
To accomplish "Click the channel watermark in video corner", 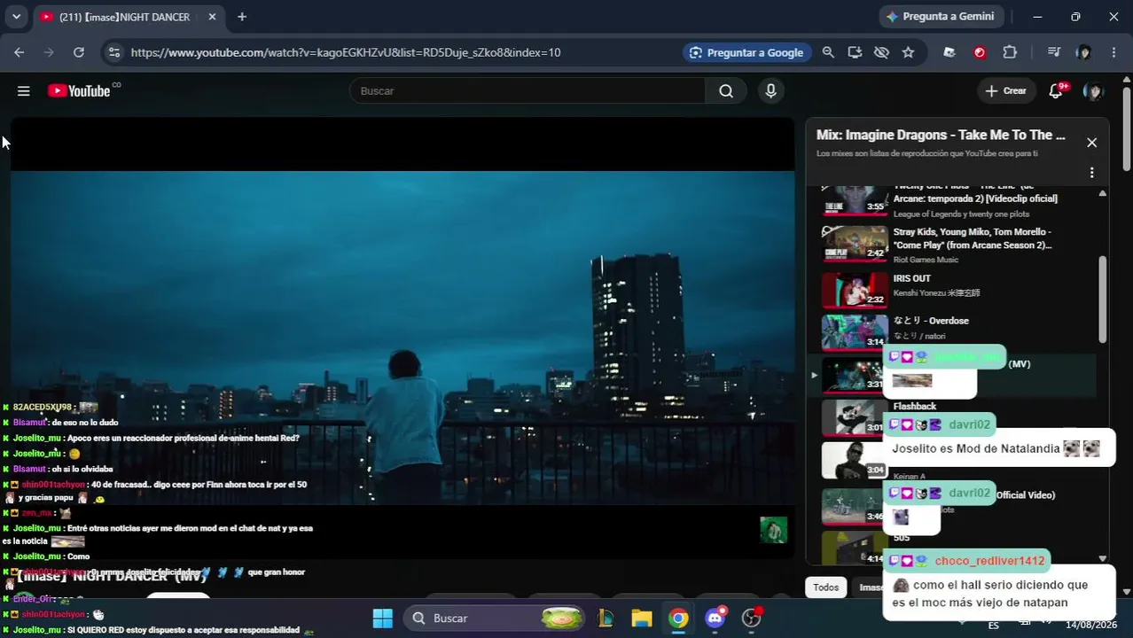I will [773, 530].
